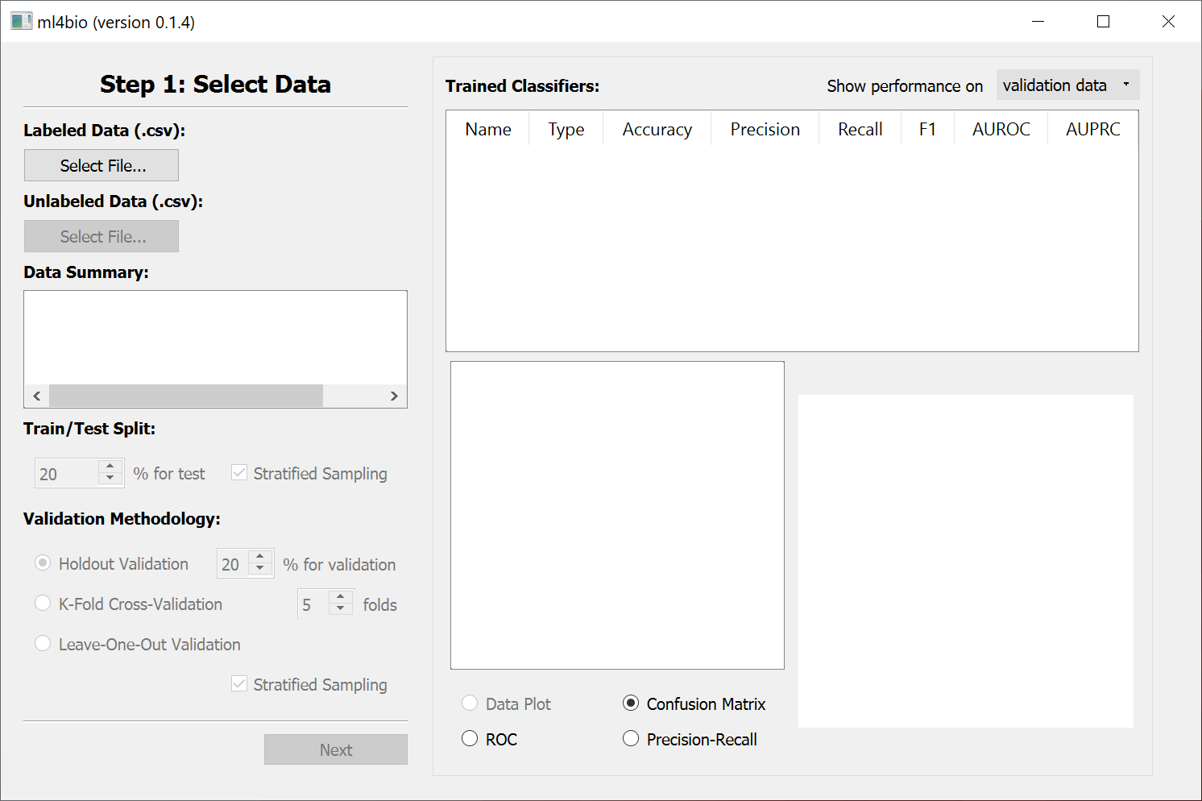This screenshot has height=801, width=1202.
Task: Increase the percent for test value
Action: coord(110,467)
